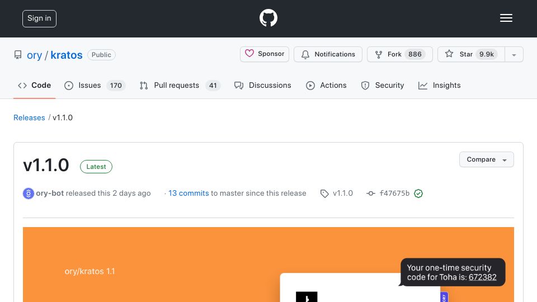Click the orange ory/kratos 1.1 banner image
Image resolution: width=537 pixels, height=302 pixels.
[268, 265]
